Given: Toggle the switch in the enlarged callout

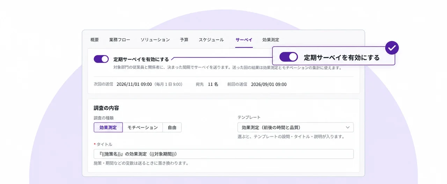Looking at the screenshot, I should [288, 57].
